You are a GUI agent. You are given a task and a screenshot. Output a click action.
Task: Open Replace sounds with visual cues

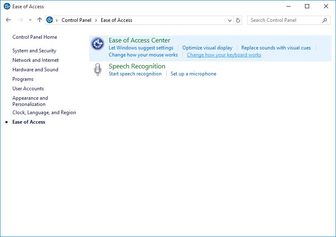tap(276, 48)
